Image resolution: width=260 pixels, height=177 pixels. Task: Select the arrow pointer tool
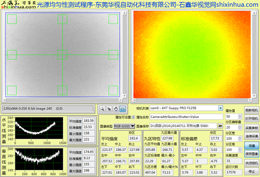(109, 109)
